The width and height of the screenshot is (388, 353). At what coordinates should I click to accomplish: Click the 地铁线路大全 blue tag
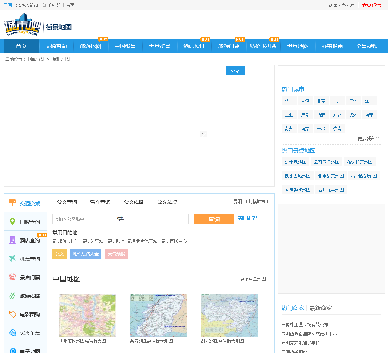click(85, 254)
